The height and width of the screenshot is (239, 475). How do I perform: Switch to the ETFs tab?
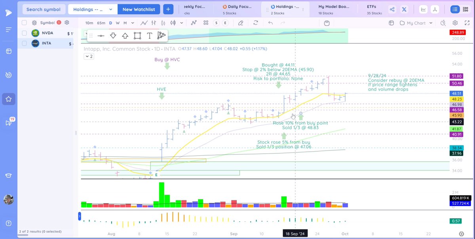[x=371, y=9]
